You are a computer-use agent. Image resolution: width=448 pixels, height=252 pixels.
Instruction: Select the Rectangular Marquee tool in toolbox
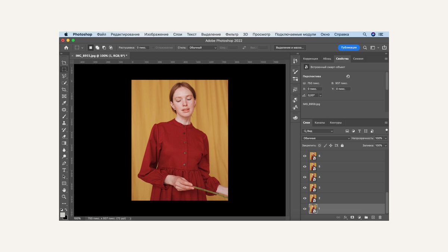(64, 69)
